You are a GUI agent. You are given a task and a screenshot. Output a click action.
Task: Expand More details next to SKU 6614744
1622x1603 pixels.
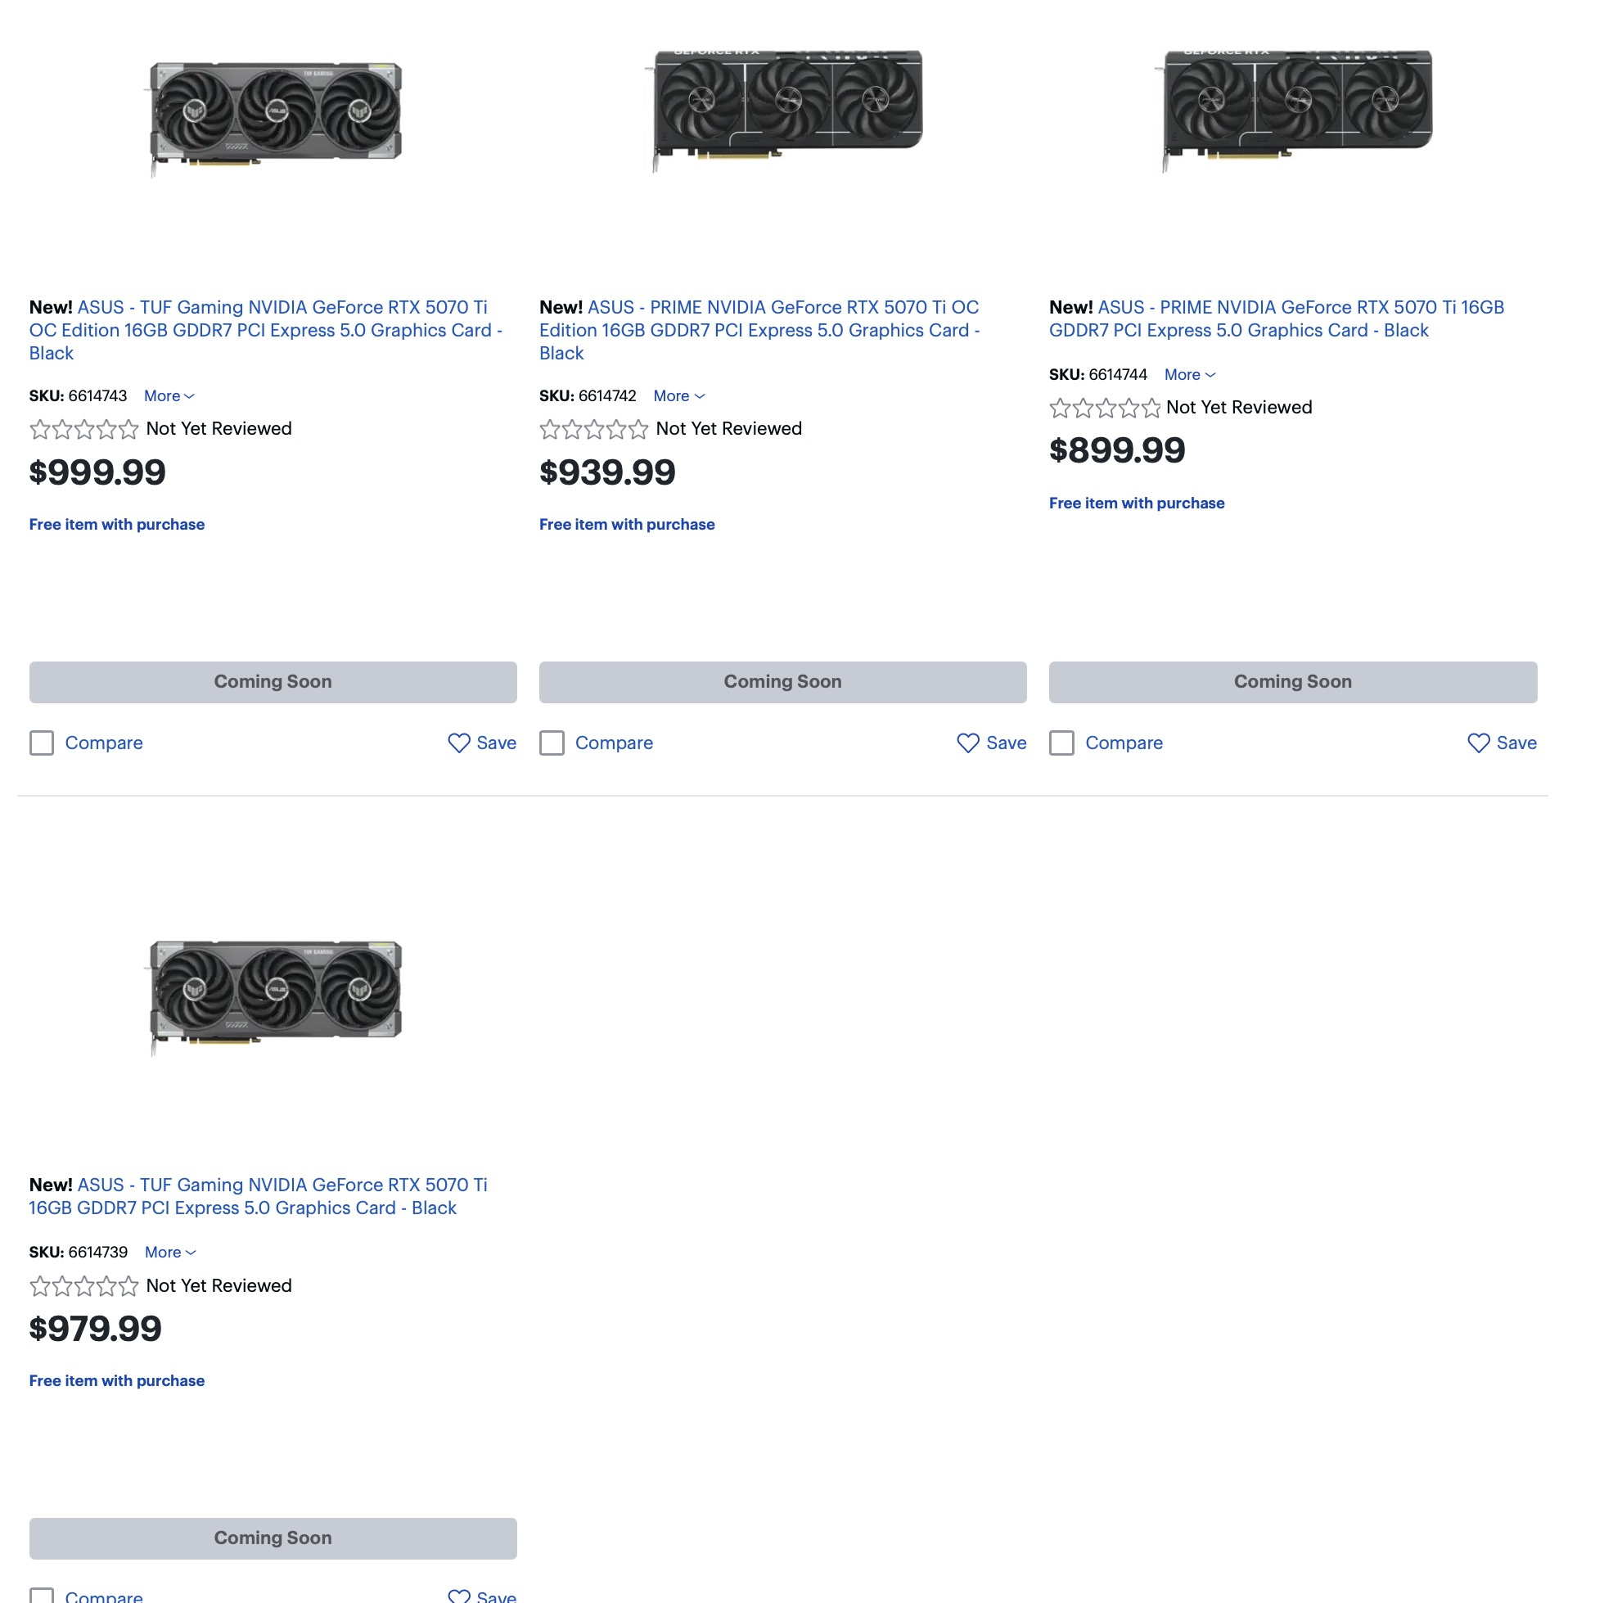pos(1189,375)
